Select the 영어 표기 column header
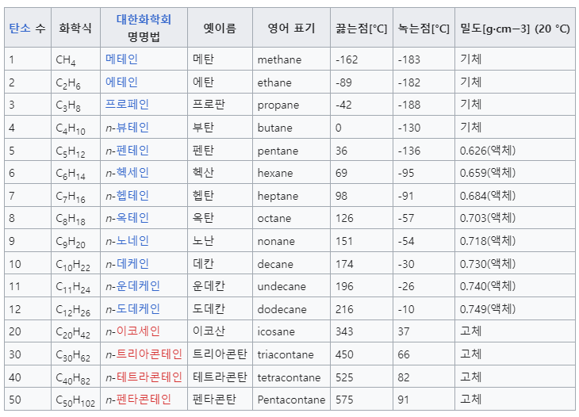The image size is (579, 417). 291,28
